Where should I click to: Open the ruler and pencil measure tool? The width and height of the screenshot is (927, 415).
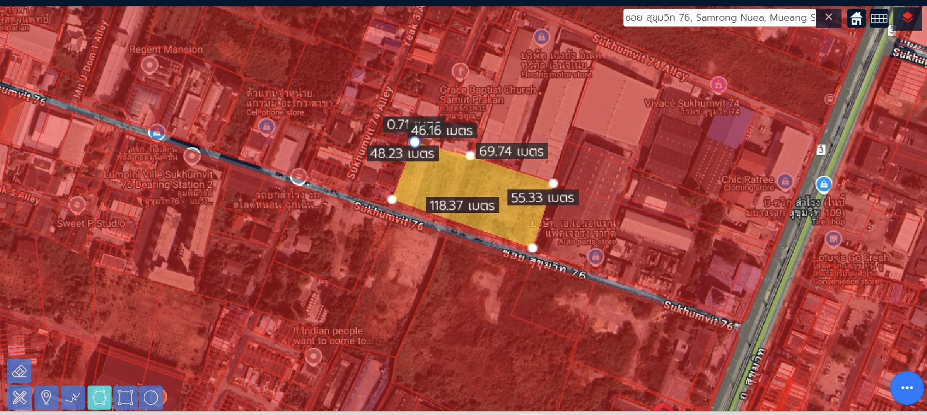(19, 398)
